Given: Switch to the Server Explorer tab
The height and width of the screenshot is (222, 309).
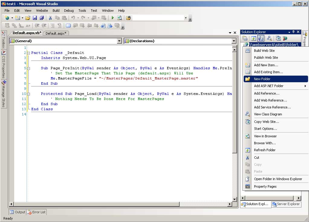Looking at the screenshot, I should (286, 204).
